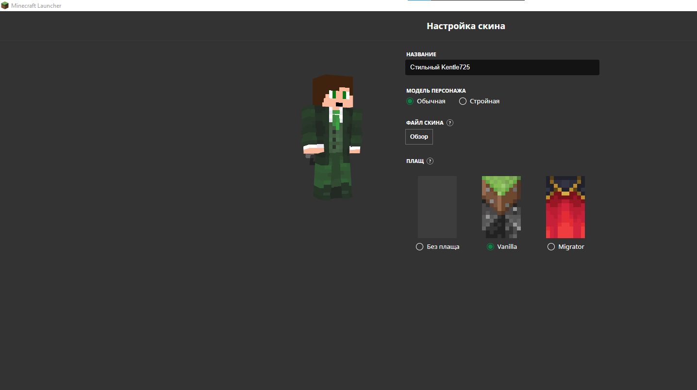Focus the skin name field Стильный Kentle725
The height and width of the screenshot is (390, 697).
point(502,67)
